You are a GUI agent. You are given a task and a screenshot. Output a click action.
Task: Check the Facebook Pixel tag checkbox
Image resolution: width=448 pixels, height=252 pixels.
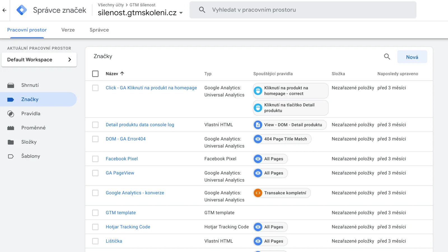pos(95,159)
